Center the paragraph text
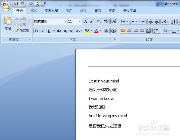The height and width of the screenshot is (140, 180). coord(129,31)
